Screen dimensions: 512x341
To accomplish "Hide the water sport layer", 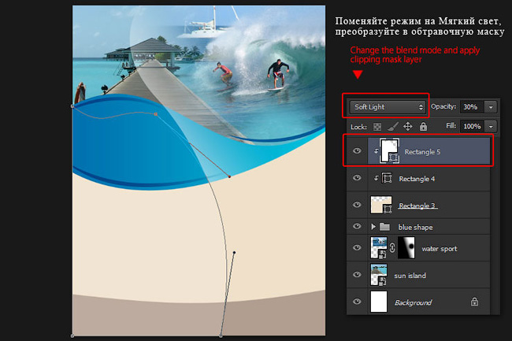I will (357, 247).
